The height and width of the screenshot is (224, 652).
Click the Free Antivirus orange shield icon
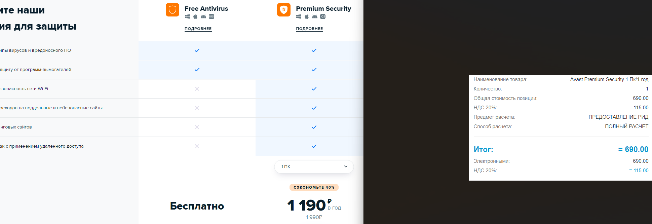(x=172, y=10)
